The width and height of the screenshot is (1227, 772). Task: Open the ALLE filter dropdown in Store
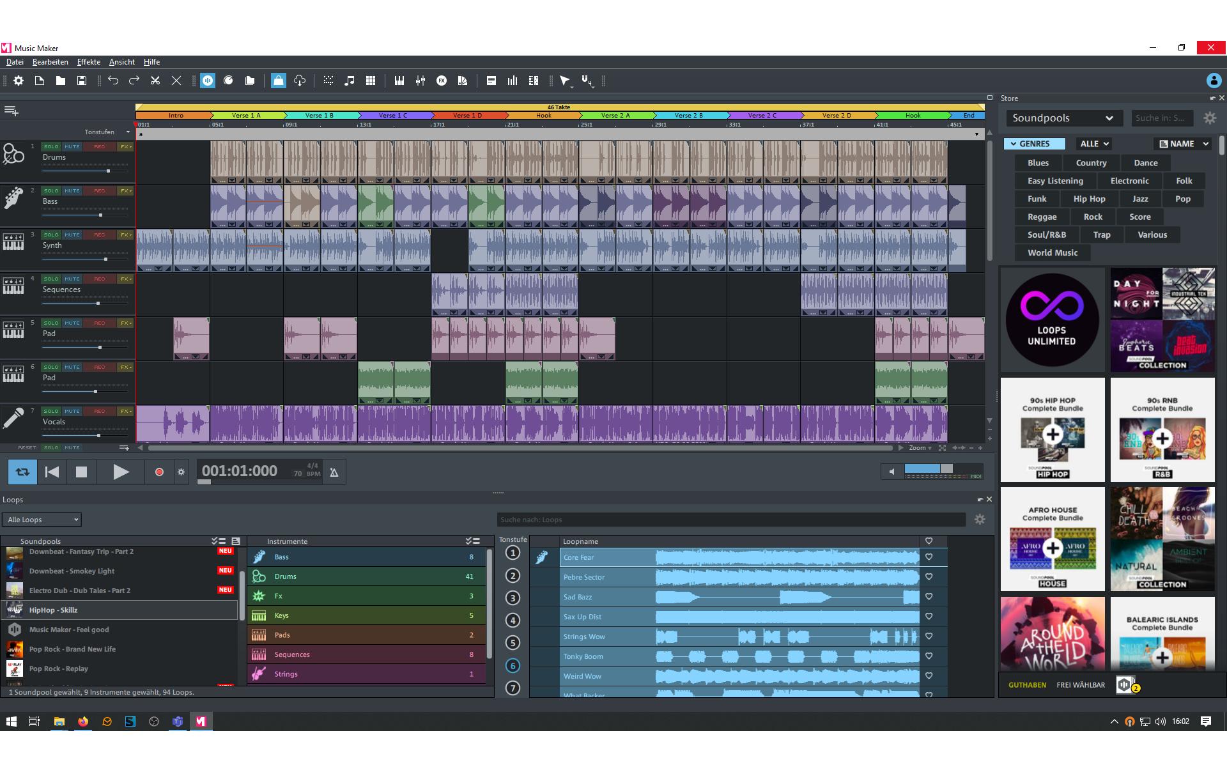coord(1094,144)
